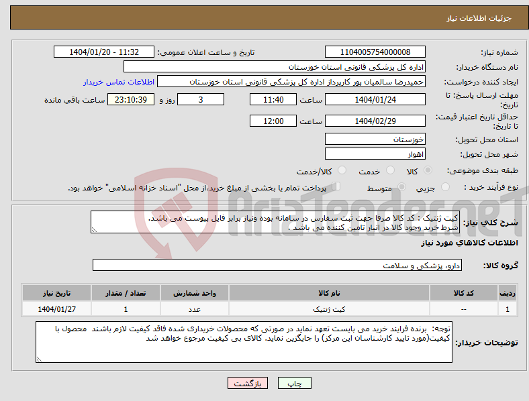Click the طبقه بندی موضوعی label
The image size is (529, 401).
pyautogui.click(x=483, y=170)
